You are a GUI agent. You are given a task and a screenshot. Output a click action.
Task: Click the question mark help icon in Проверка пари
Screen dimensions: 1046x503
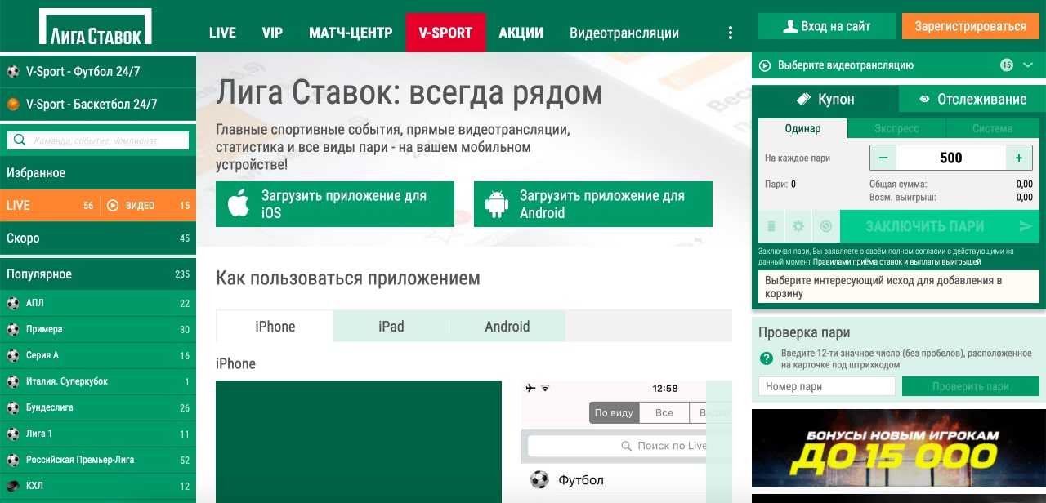click(767, 358)
